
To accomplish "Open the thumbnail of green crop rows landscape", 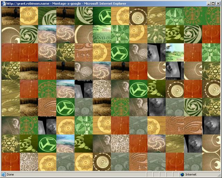I will tap(102, 34).
